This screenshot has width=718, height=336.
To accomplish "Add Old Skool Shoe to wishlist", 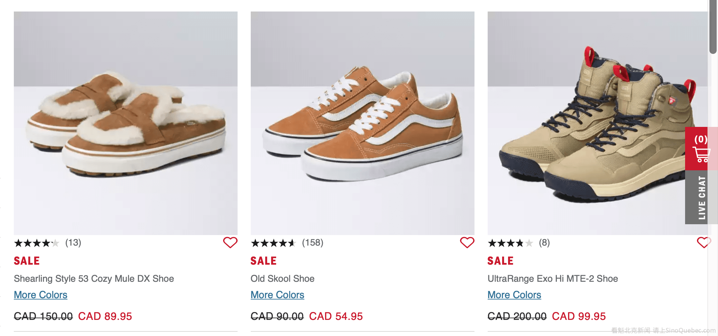I will [x=467, y=243].
